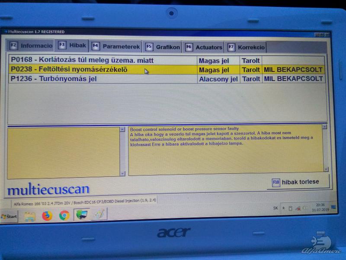Click the Multiecuscan taskbar icon
The height and width of the screenshot is (260, 346).
[81, 214]
